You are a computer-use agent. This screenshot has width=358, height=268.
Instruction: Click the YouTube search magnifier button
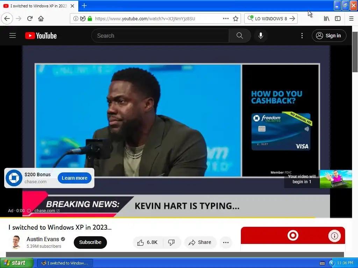240,36
